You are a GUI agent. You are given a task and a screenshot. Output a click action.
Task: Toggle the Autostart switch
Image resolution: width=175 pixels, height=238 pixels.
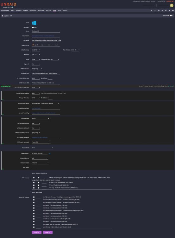click(33, 28)
